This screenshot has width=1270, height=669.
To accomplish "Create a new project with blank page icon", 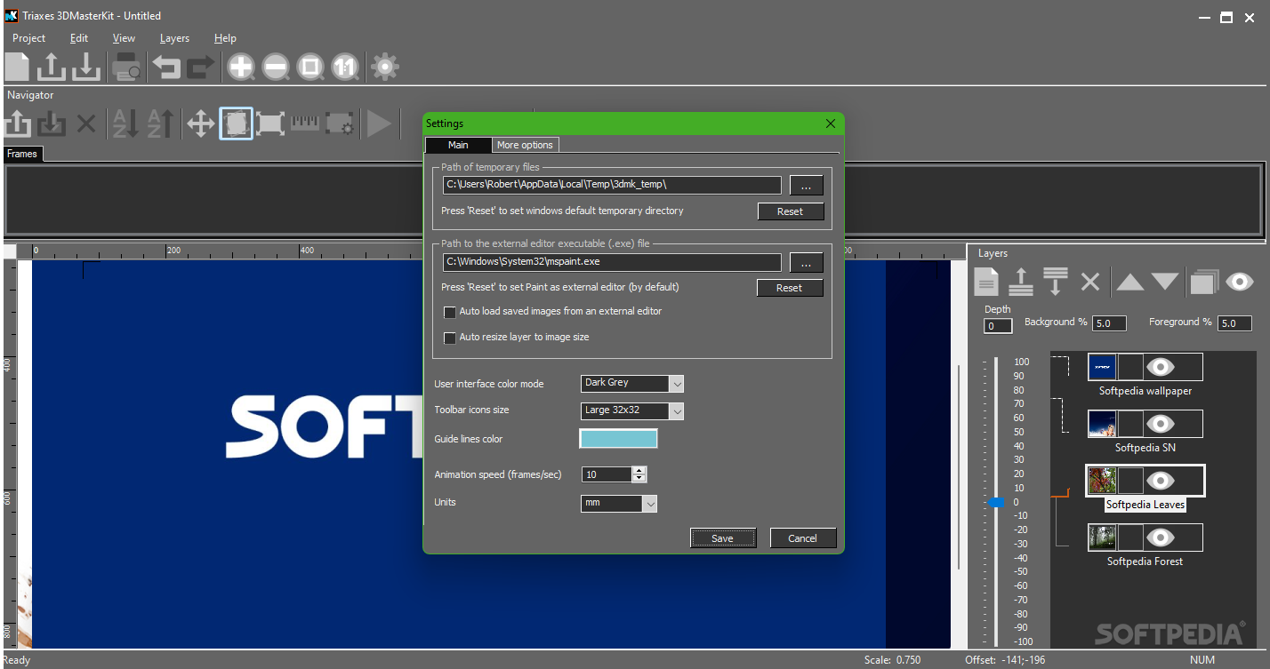I will [18, 67].
